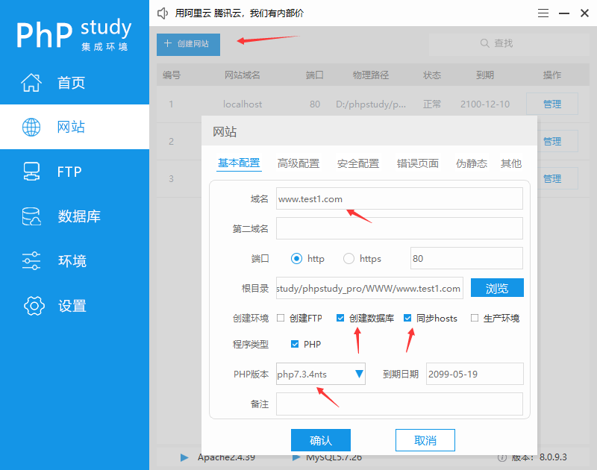Check the 生产环境 option

(474, 318)
